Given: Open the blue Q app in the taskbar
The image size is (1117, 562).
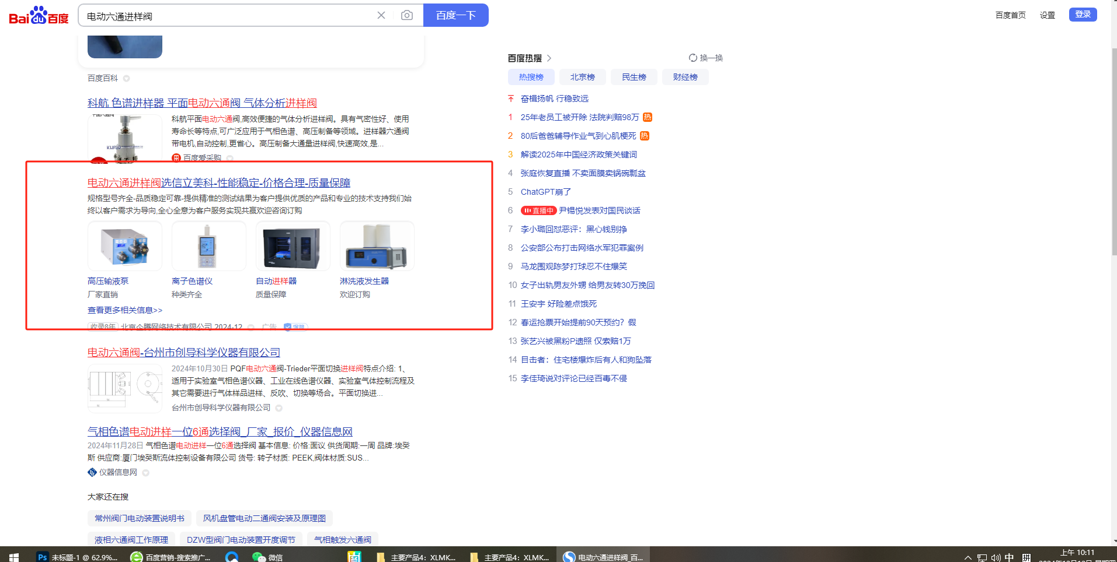Looking at the screenshot, I should coord(232,557).
